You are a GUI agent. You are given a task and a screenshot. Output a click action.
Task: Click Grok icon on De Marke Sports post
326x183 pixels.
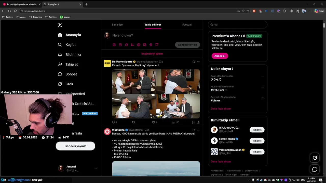(x=194, y=62)
